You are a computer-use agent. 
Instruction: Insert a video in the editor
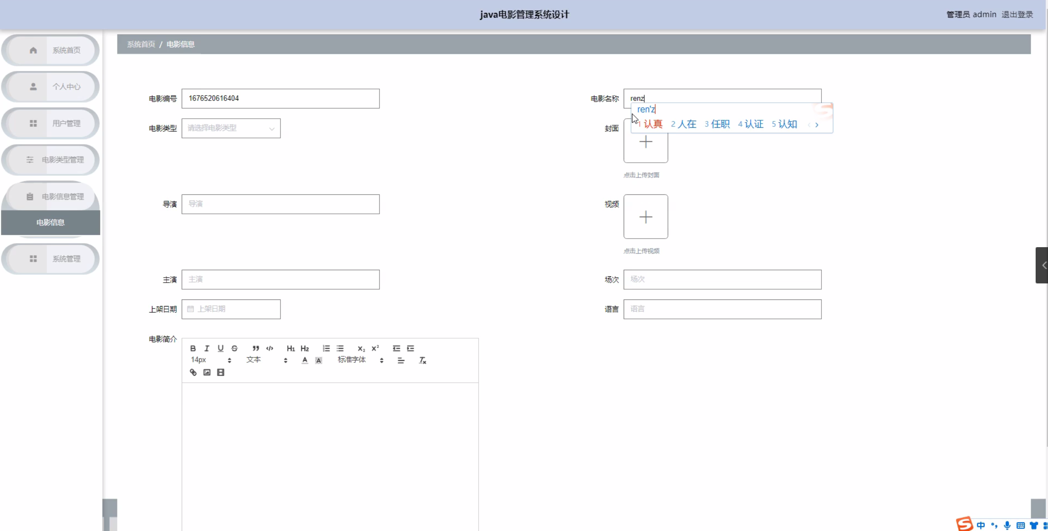click(221, 372)
